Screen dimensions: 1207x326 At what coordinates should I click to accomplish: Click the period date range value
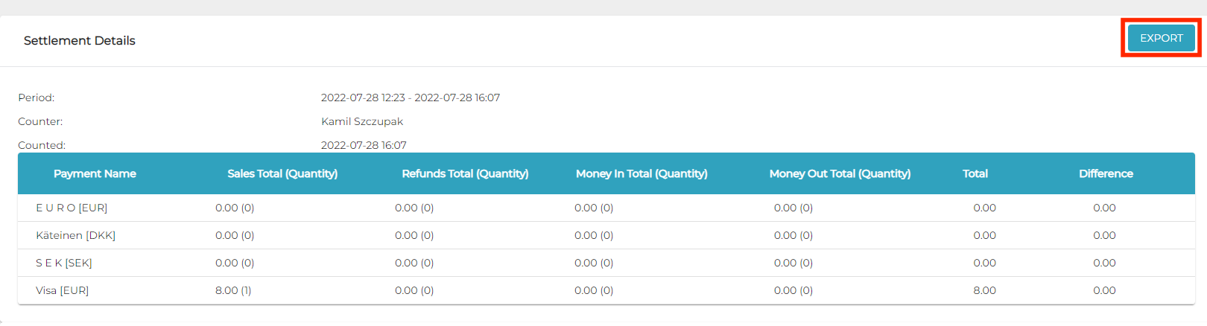click(x=410, y=98)
